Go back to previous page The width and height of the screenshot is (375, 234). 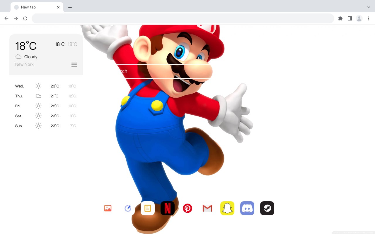[6, 18]
